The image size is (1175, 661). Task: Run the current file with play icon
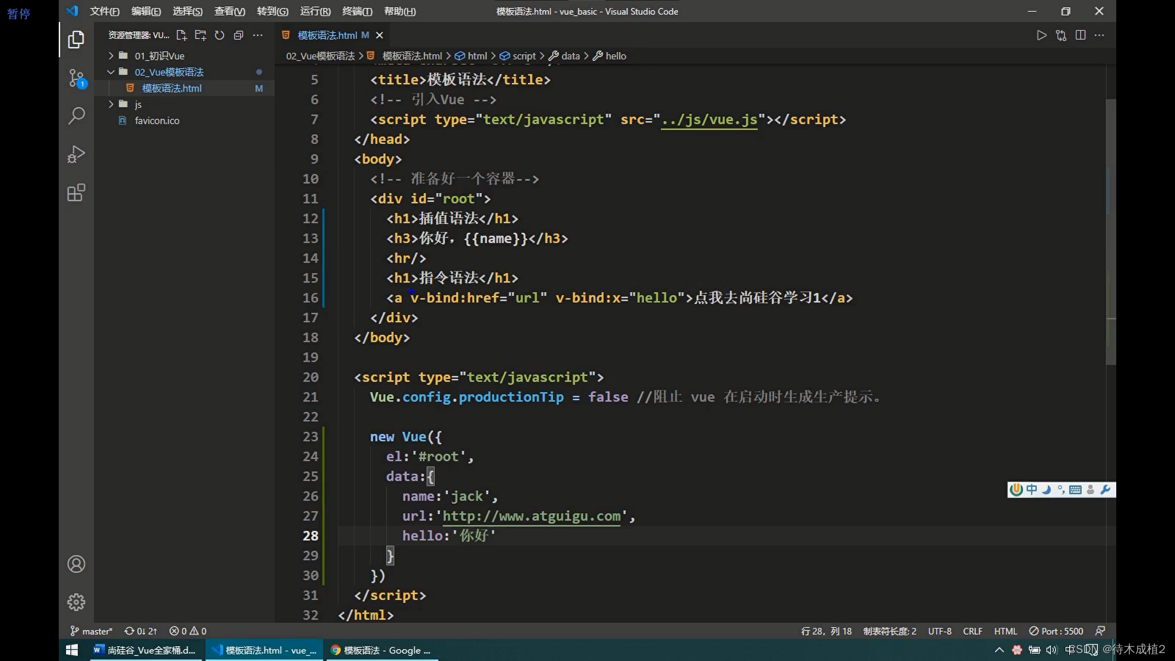[1042, 35]
